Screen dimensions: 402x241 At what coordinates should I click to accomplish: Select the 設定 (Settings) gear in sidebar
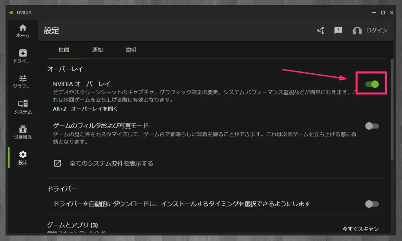click(23, 158)
